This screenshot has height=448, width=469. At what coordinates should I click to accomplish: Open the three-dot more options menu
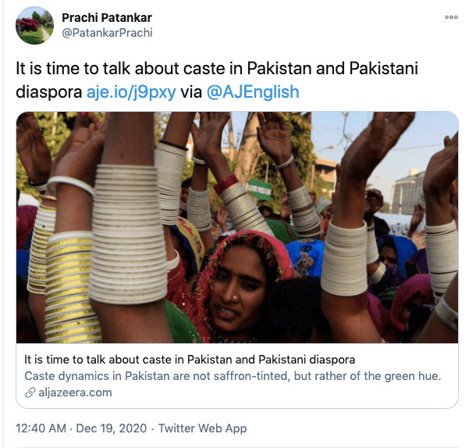coord(451,17)
